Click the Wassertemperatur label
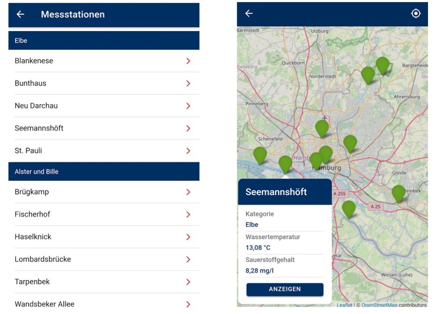The width and height of the screenshot is (444, 314). 273,237
